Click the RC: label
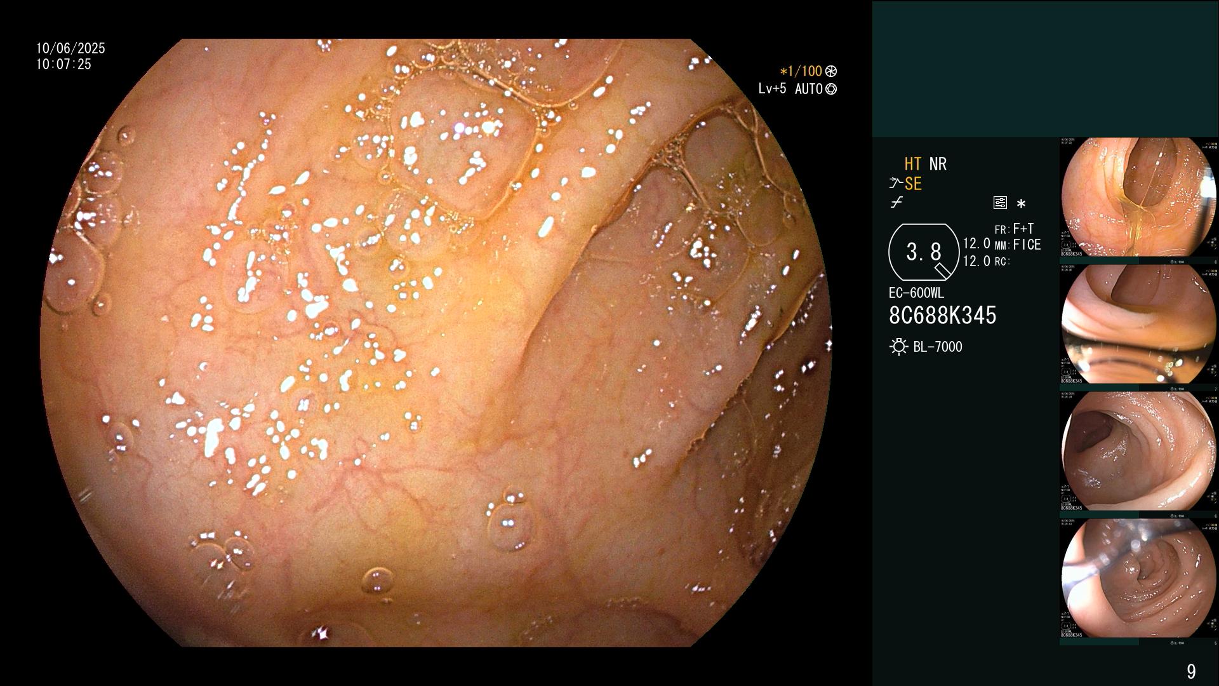This screenshot has height=686, width=1219. [1003, 262]
